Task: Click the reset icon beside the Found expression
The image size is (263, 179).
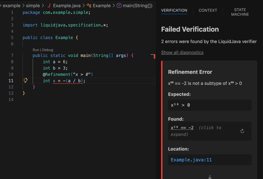Action: click(x=242, y=131)
